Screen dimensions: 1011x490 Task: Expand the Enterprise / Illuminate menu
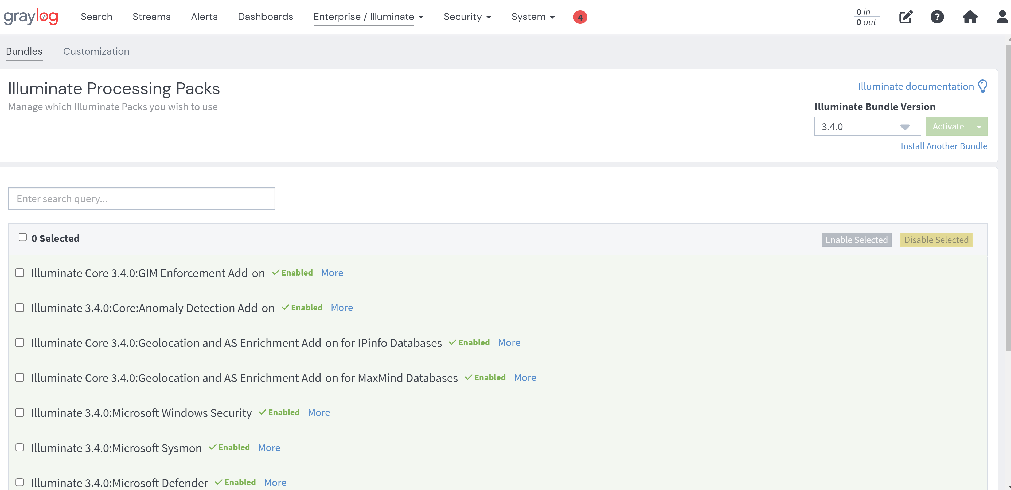[368, 17]
